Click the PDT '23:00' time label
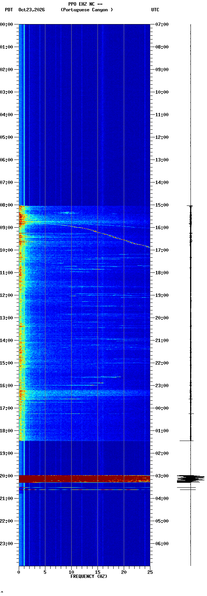 point(6,544)
